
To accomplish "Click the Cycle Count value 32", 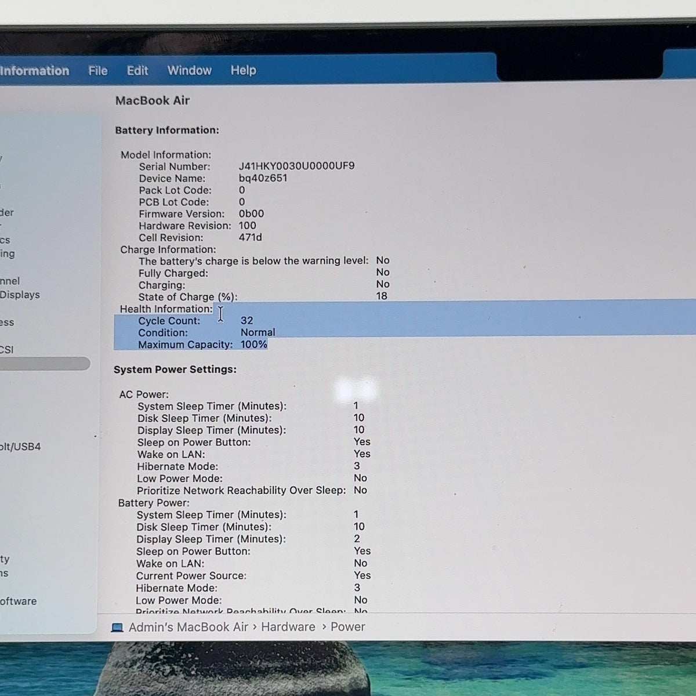I will pos(246,321).
